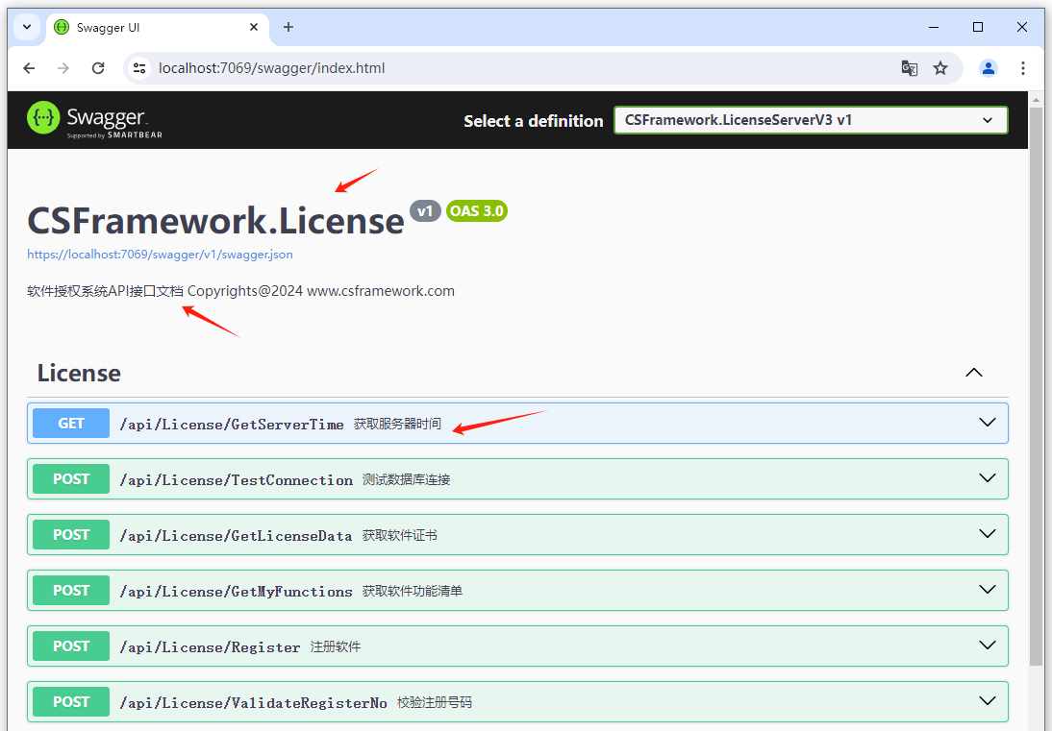Click the Swagger logo
Viewport: 1052px width, 731px height.
tap(94, 120)
